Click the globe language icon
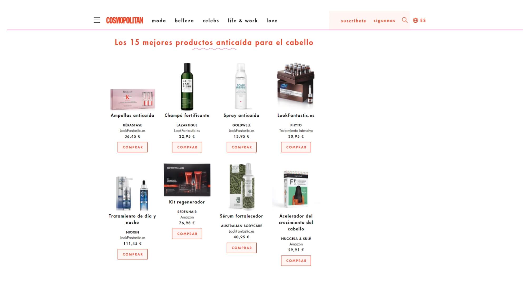 (416, 21)
